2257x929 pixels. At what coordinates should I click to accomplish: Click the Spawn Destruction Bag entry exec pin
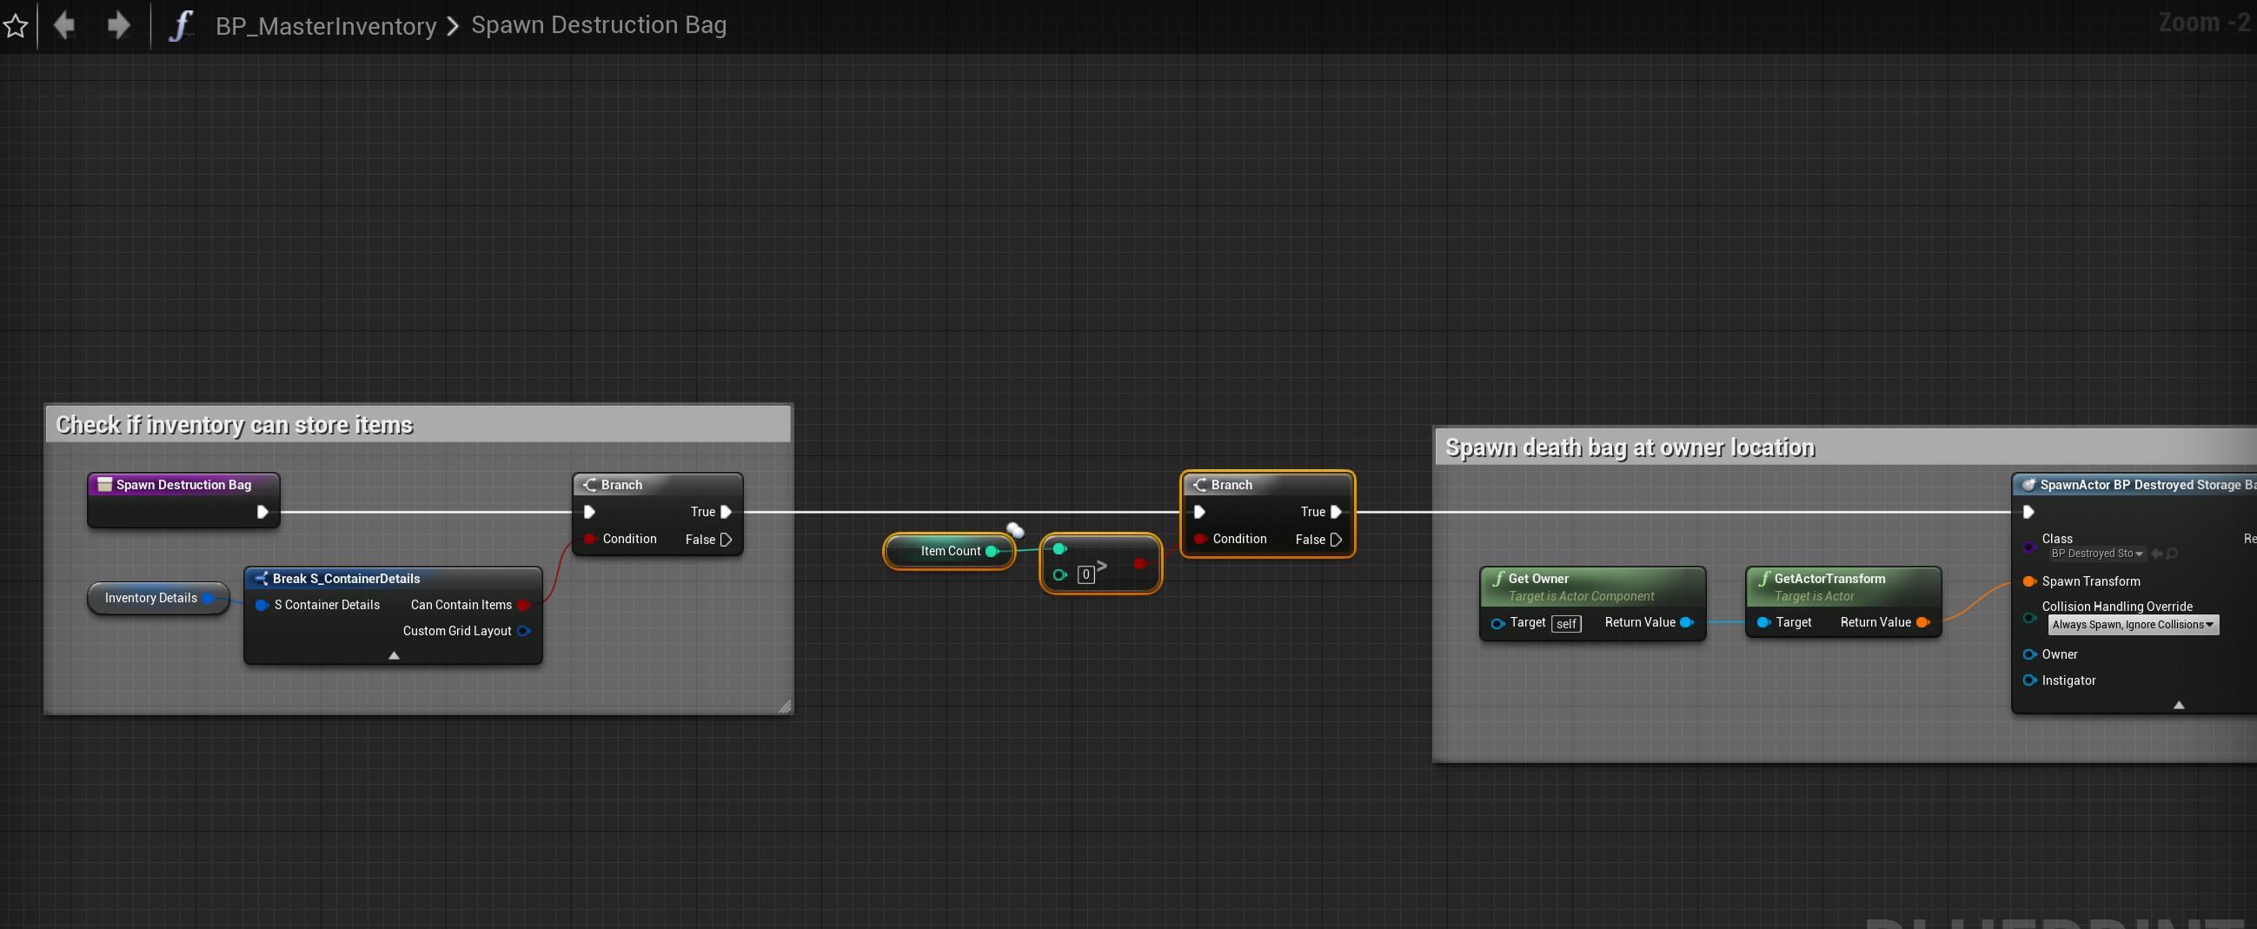262,512
